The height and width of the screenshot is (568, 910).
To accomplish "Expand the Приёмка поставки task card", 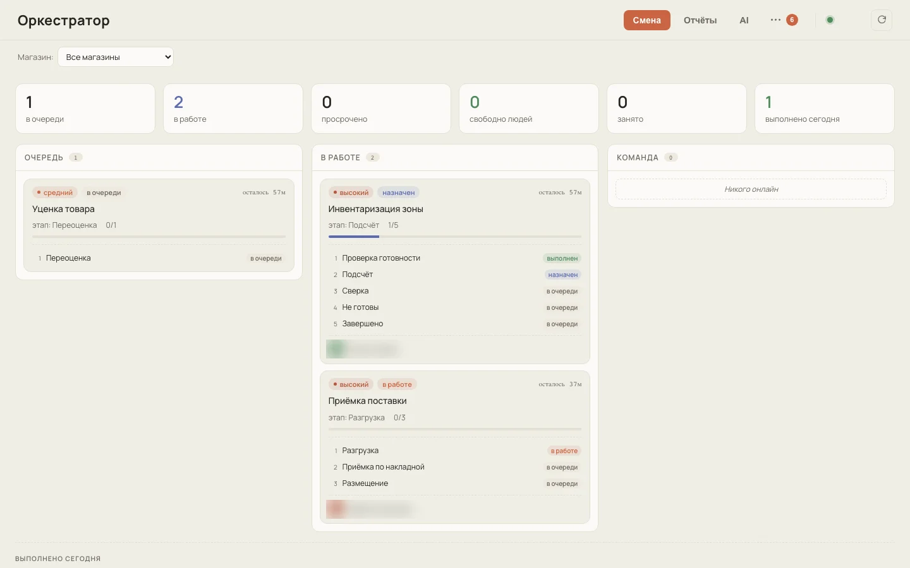I will click(x=455, y=447).
